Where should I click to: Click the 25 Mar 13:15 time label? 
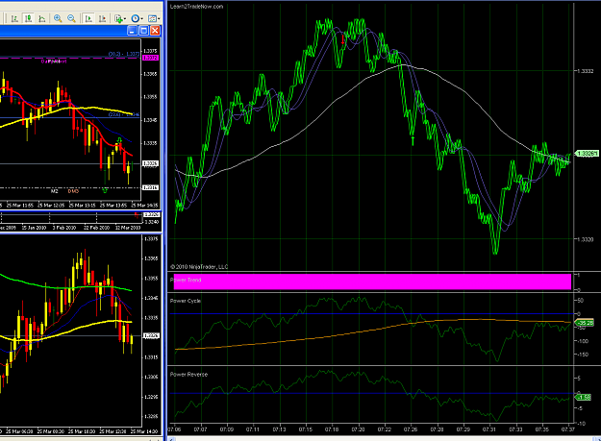point(82,206)
